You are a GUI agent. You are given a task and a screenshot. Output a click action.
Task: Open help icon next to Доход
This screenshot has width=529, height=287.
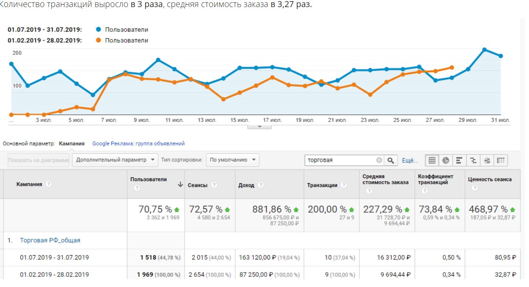coord(261,185)
